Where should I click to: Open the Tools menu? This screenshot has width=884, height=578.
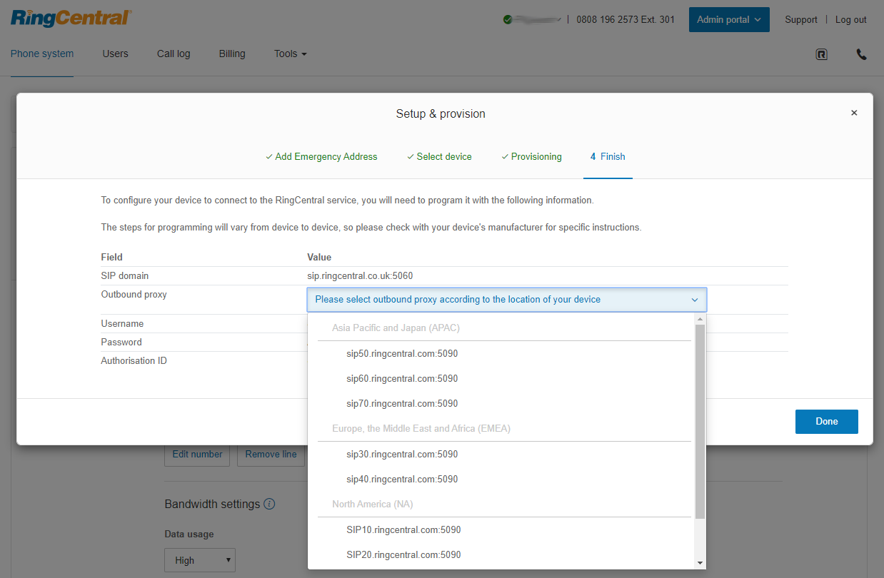pos(290,54)
